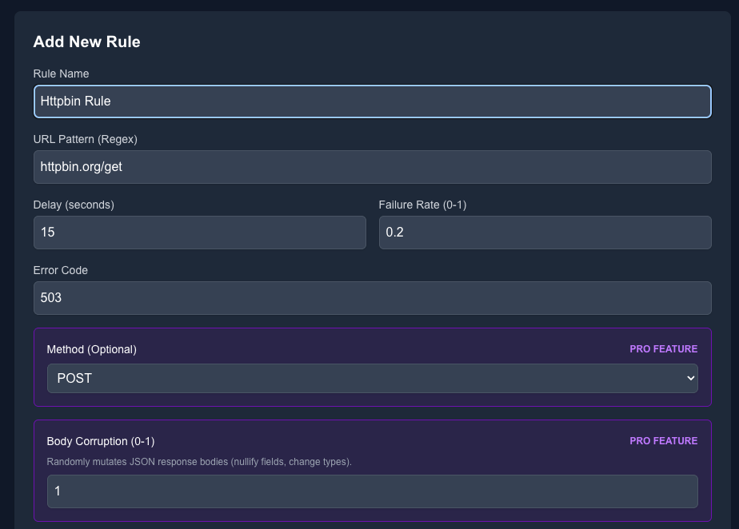The height and width of the screenshot is (529, 739).
Task: Click the POST text in Method select
Action: point(74,379)
